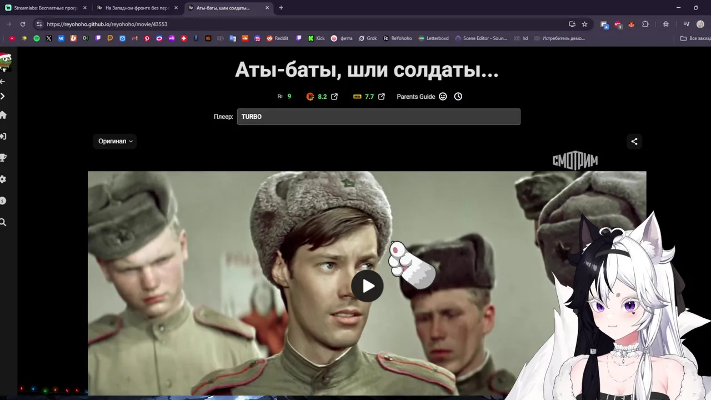Open the Gmail bookmark
The height and width of the screenshot is (400, 711).
click(135, 38)
